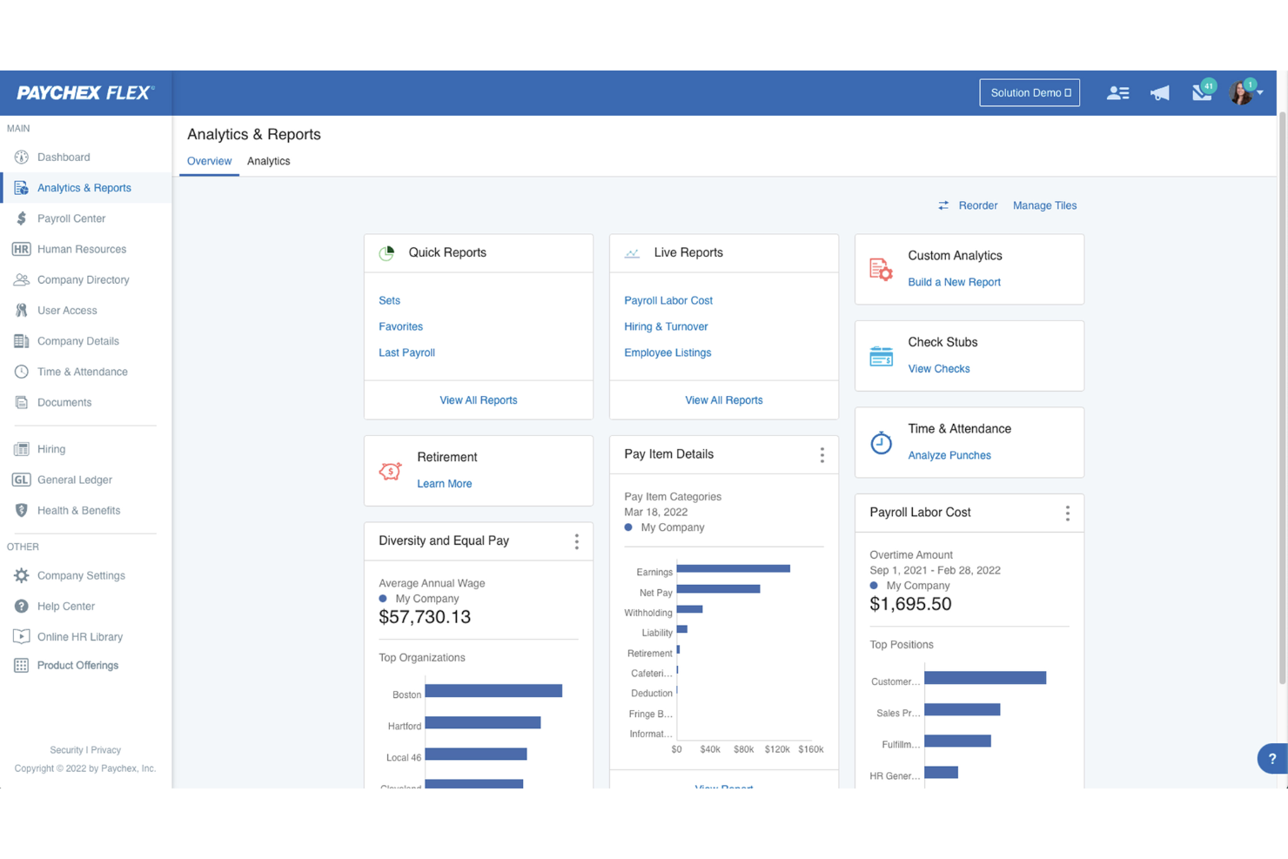The width and height of the screenshot is (1288, 859).
Task: Click the Custom Analytics report icon
Action: point(881,269)
